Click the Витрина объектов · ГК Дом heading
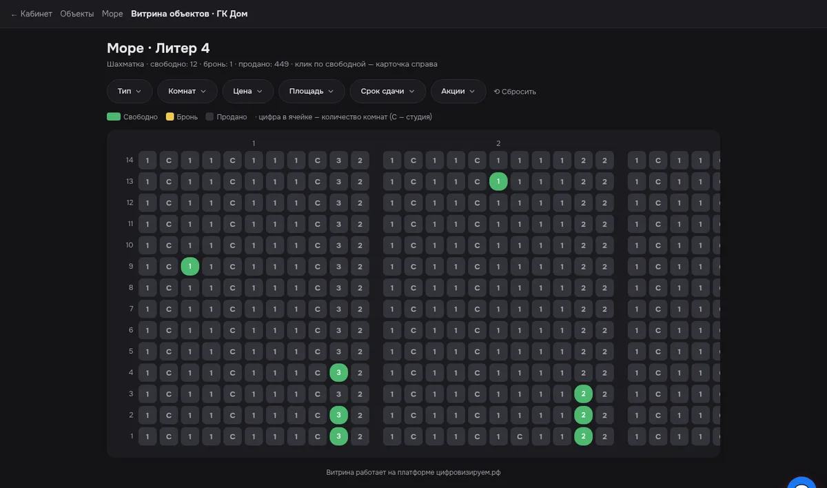 tap(189, 14)
